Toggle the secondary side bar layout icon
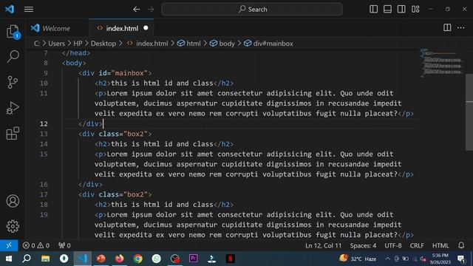Screen dimensions: 473x266 401,10
